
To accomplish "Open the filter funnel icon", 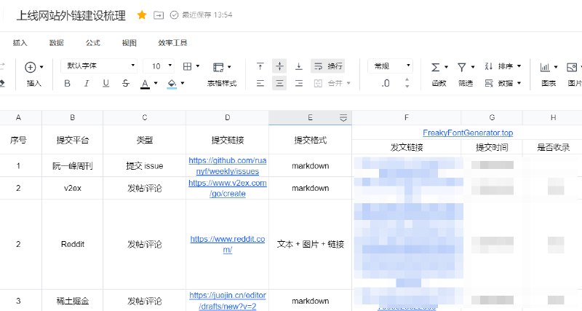I will coord(462,67).
